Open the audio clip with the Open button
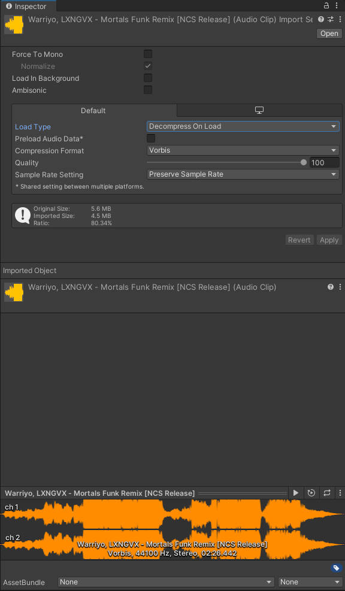This screenshot has width=345, height=591. click(x=329, y=34)
